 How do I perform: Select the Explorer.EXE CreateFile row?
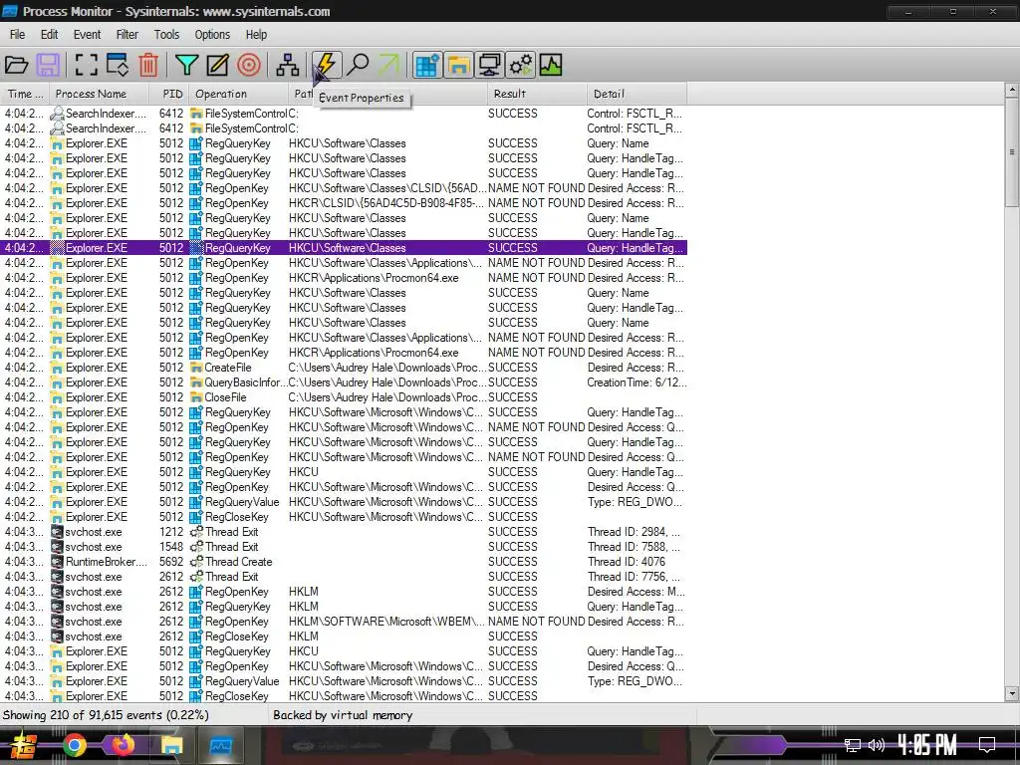[344, 368]
